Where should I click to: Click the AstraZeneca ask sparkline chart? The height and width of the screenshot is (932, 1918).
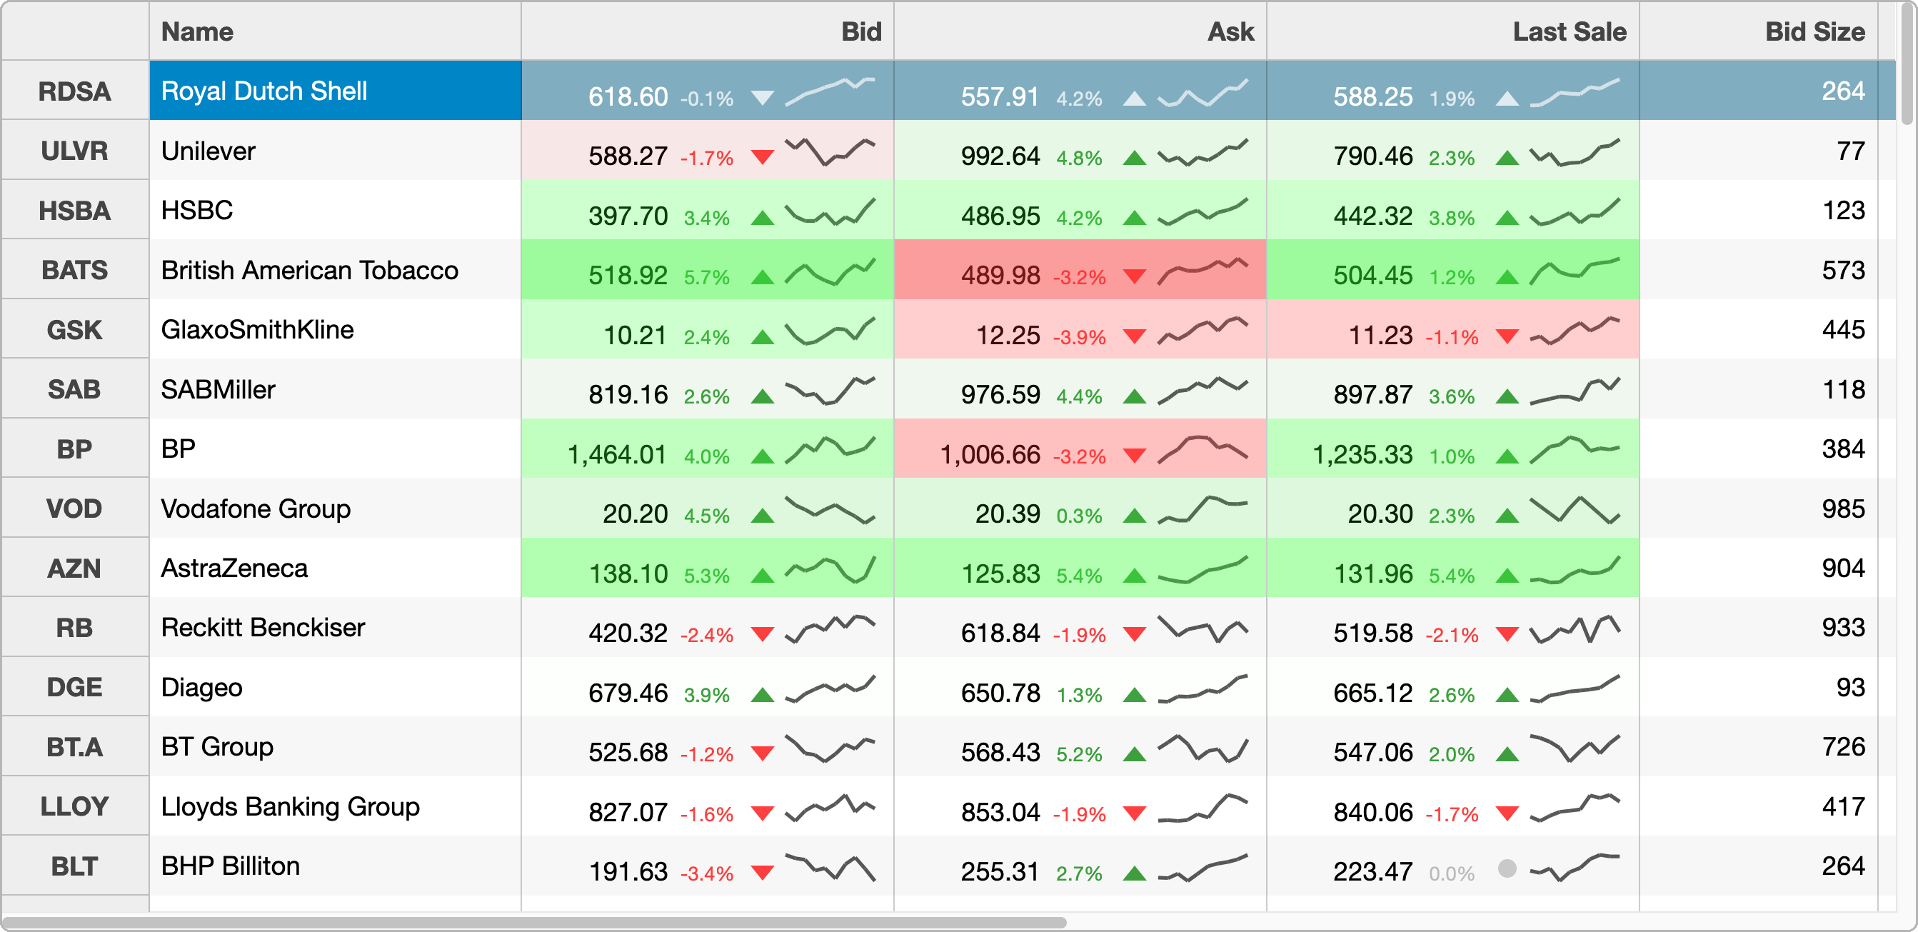pos(1202,569)
